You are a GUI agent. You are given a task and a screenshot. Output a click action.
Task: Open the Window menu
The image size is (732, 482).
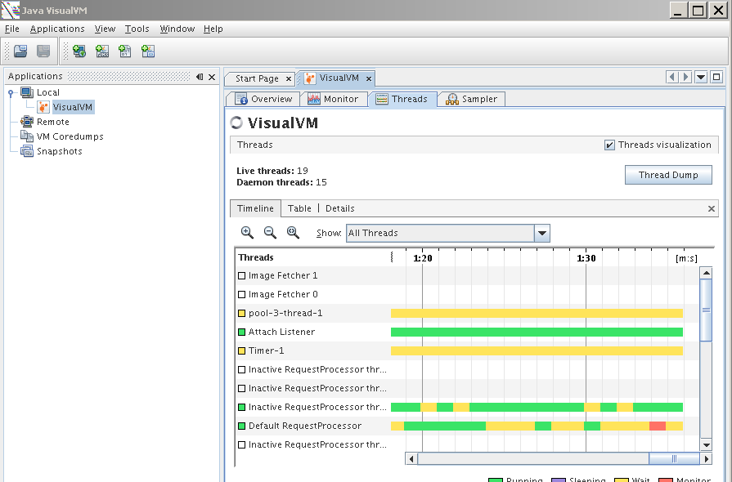coord(177,29)
